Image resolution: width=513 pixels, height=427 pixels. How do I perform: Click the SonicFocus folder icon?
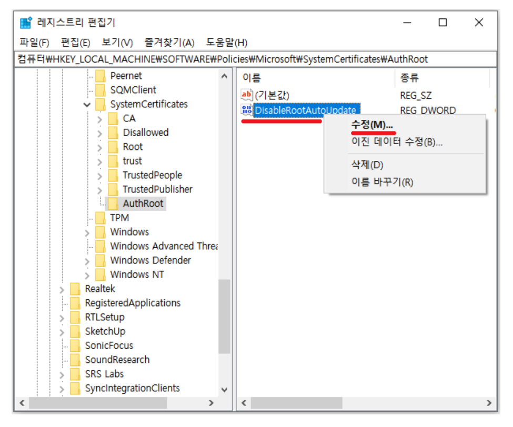pyautogui.click(x=75, y=345)
